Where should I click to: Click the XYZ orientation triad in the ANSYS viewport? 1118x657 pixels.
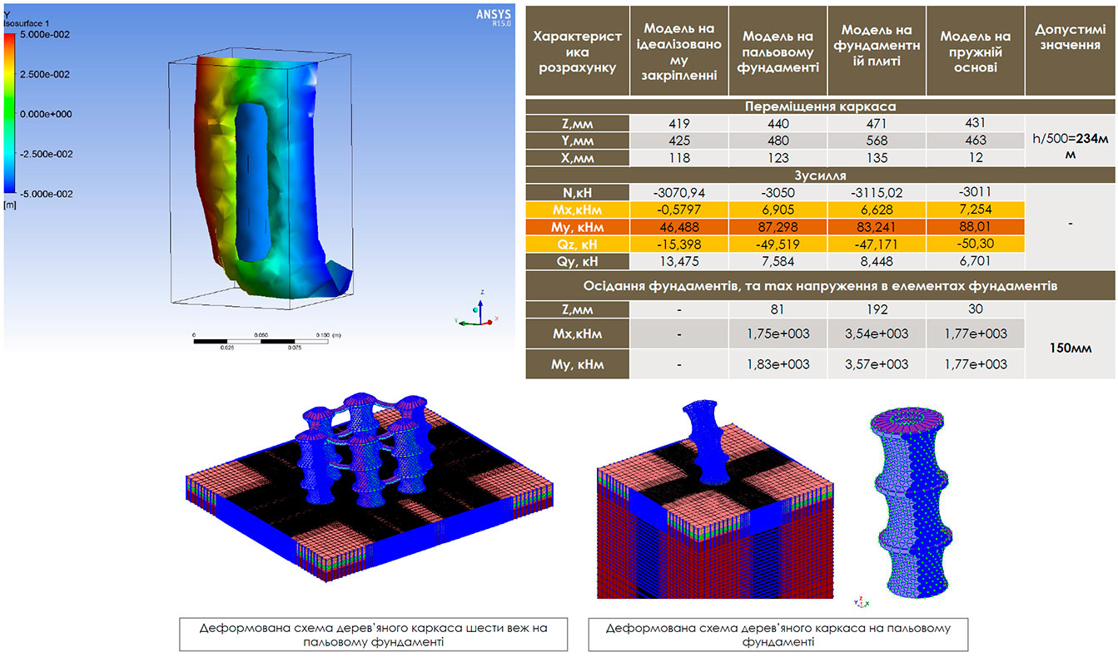pos(475,309)
